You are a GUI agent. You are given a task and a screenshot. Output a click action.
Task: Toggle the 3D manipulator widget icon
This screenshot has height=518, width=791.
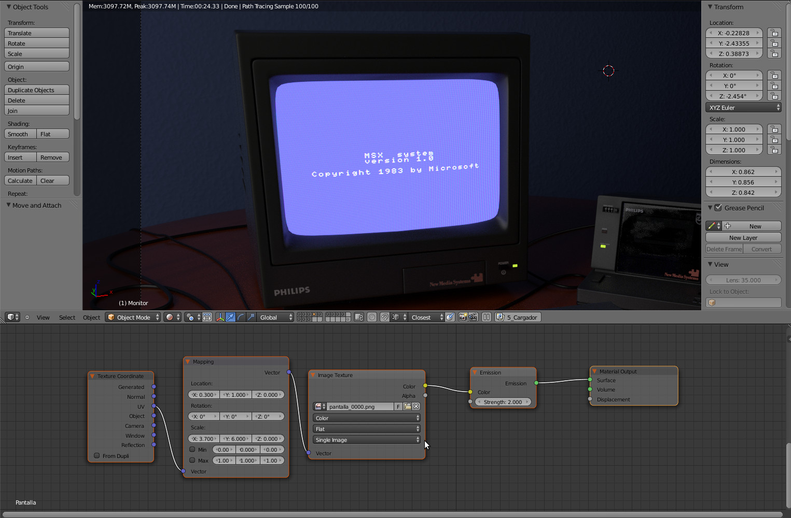220,317
